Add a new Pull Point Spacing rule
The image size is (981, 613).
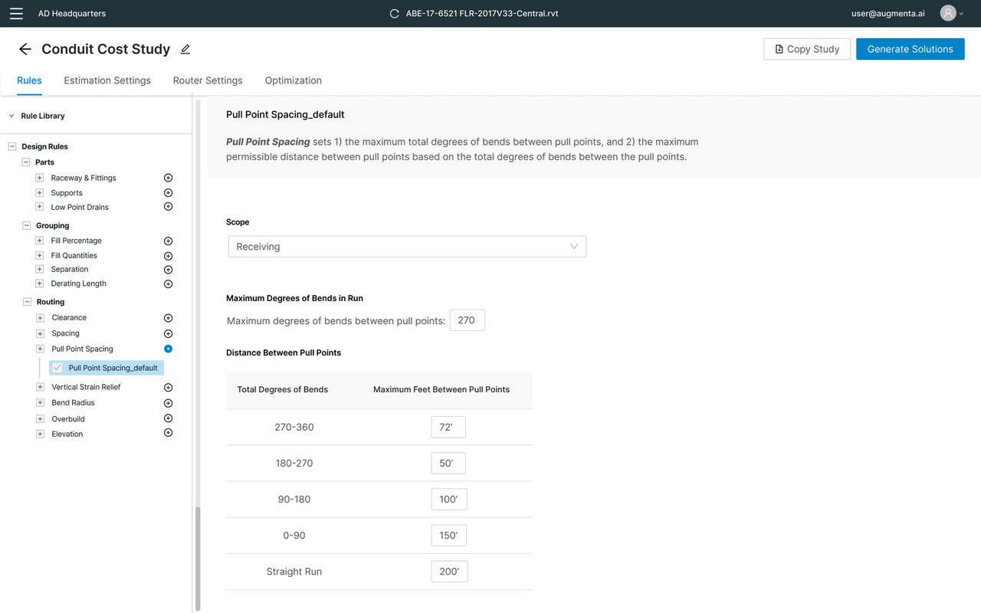(169, 349)
